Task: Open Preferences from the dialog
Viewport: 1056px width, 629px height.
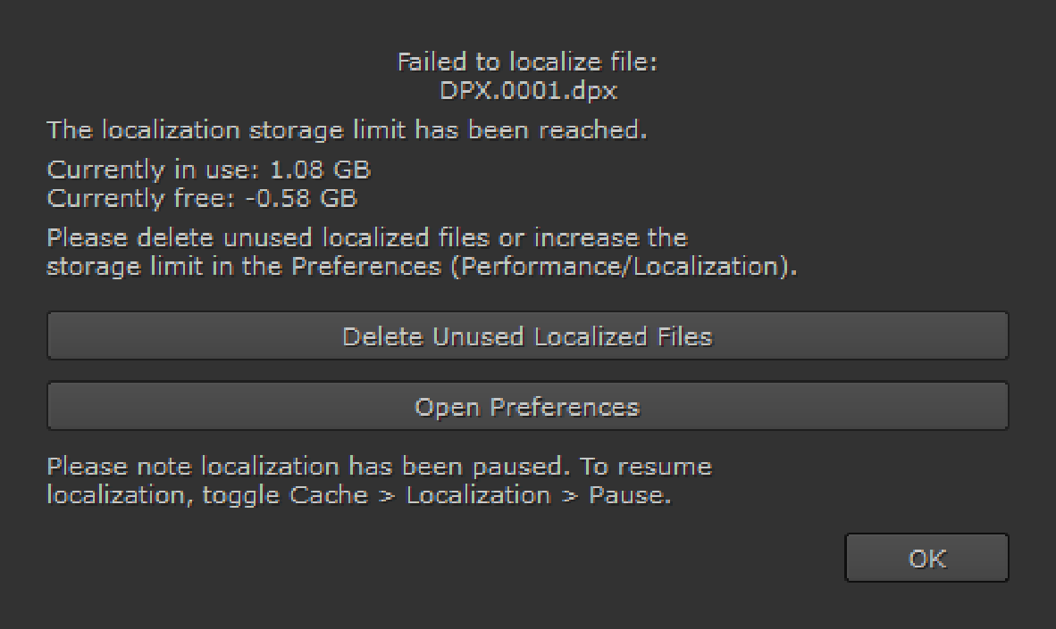Action: click(x=527, y=408)
